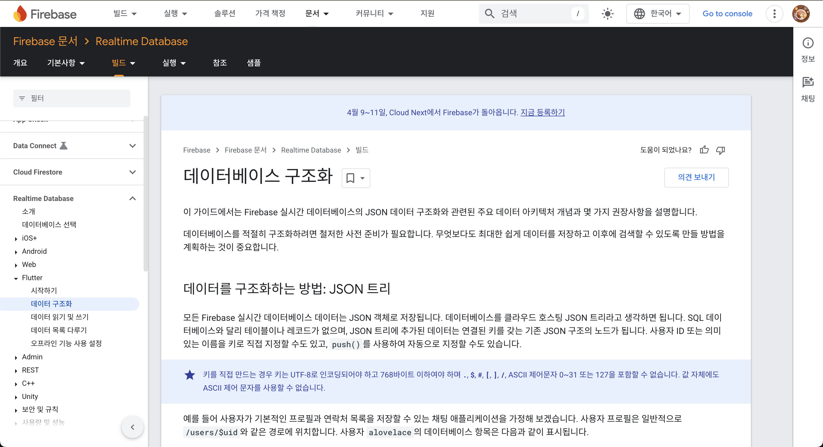Click the 가격 책정 menu item
This screenshot has height=447, width=823.
270,13
